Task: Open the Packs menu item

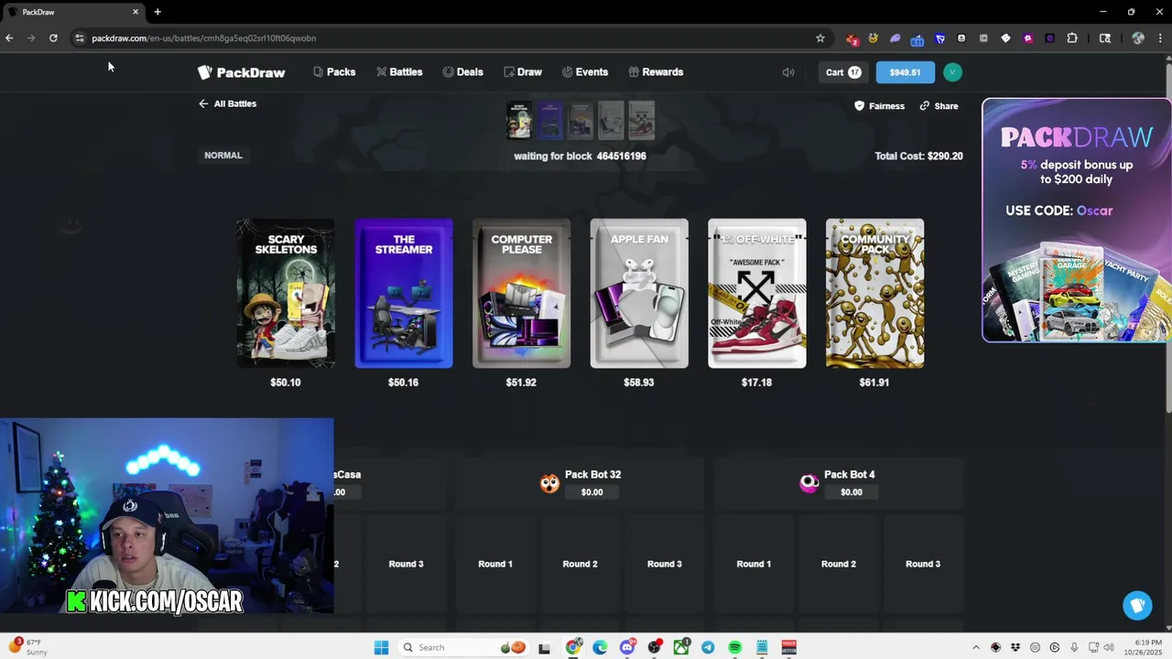Action: [x=334, y=72]
